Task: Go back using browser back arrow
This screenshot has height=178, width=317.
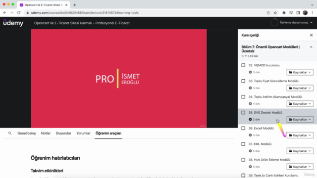Action: tap(4, 13)
